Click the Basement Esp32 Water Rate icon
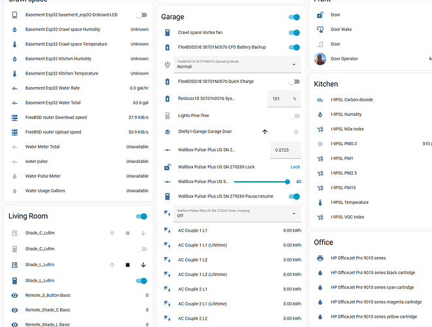Image resolution: width=432 pixels, height=327 pixels. tap(14, 88)
